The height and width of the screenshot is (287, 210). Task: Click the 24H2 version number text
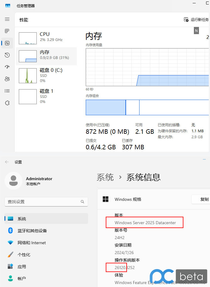coord(119,238)
